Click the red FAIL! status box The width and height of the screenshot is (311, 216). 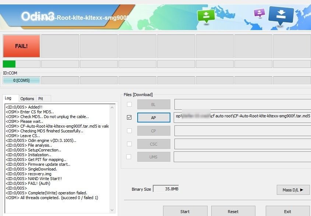(x=21, y=46)
